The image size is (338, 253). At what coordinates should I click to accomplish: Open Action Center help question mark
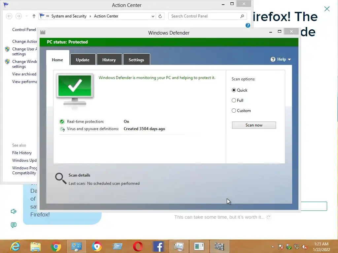point(248,25)
